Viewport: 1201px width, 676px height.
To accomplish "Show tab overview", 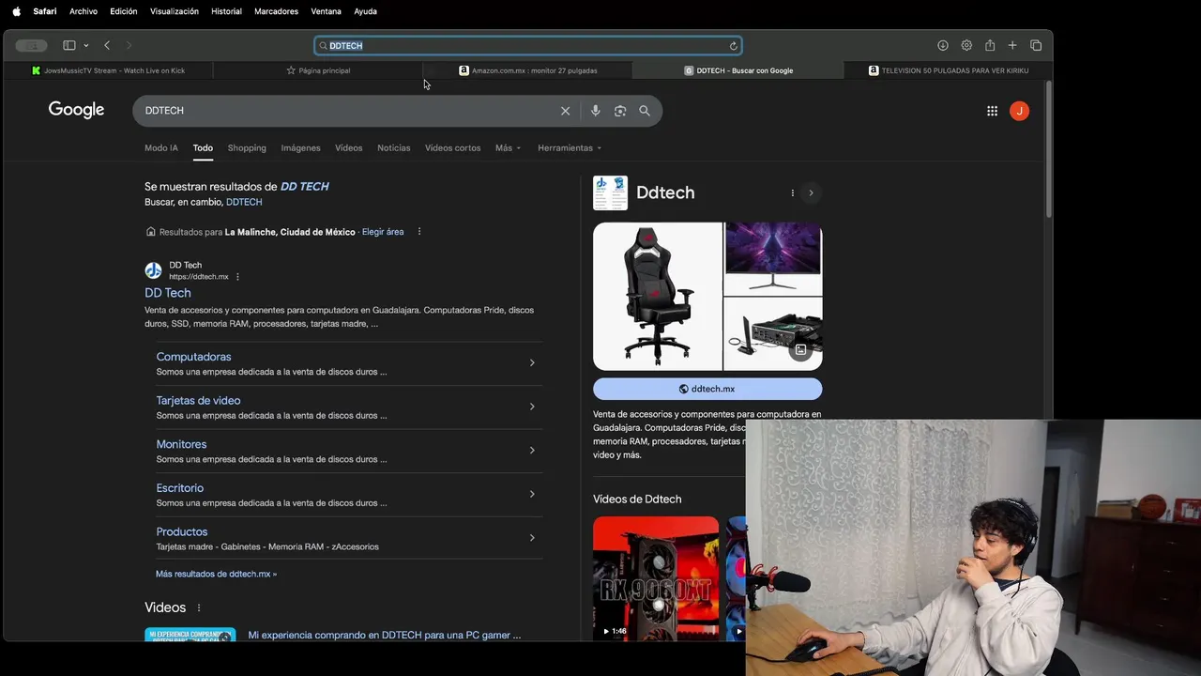I will tap(1036, 45).
